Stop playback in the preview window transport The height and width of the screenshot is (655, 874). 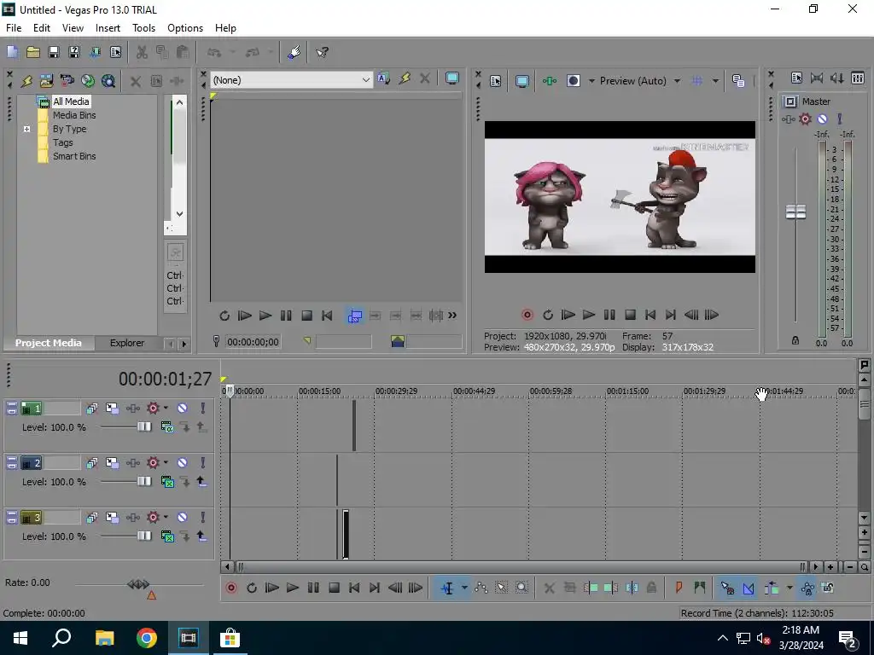point(631,316)
